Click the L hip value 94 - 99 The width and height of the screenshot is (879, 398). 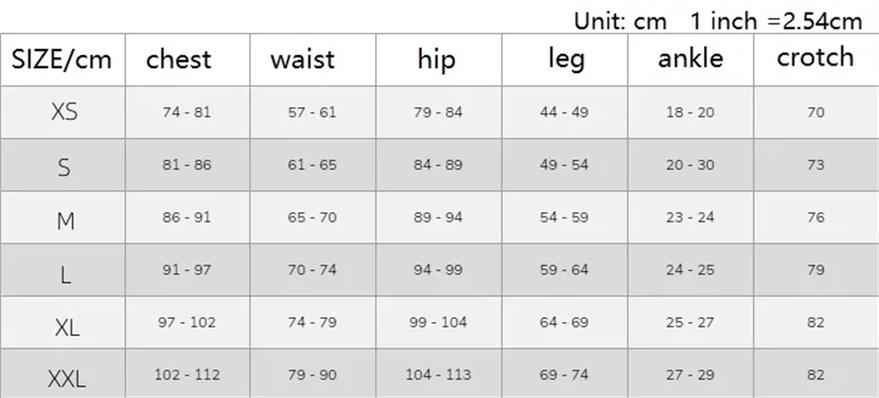[x=438, y=270]
